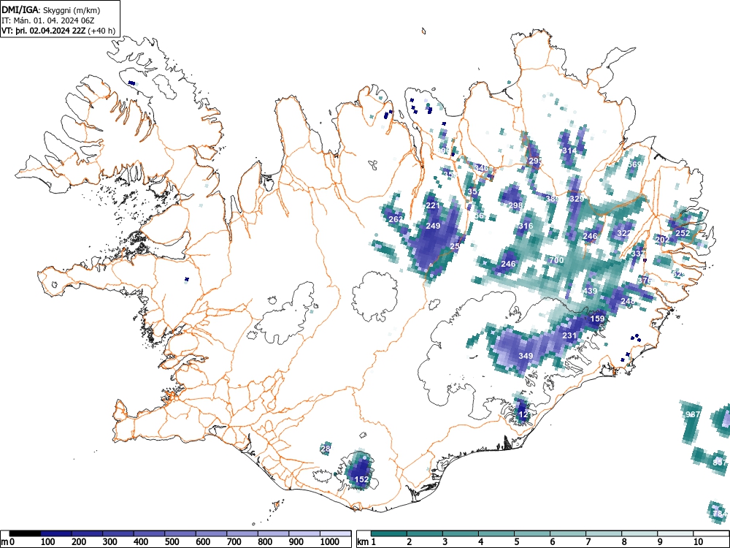The height and width of the screenshot is (548, 730).
Task: Select the value 152 in south Iceland
Action: point(362,479)
